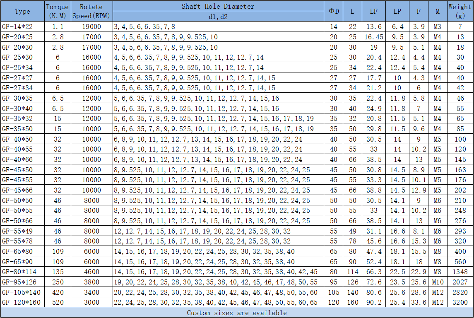This screenshot has height=318, width=474.
Task: Click the 19000 rotate speed value
Action: click(x=91, y=26)
